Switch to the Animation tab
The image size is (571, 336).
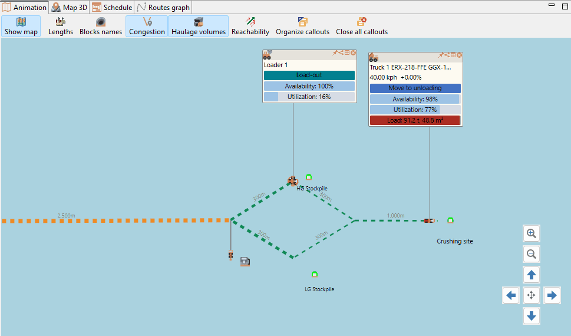click(x=24, y=7)
